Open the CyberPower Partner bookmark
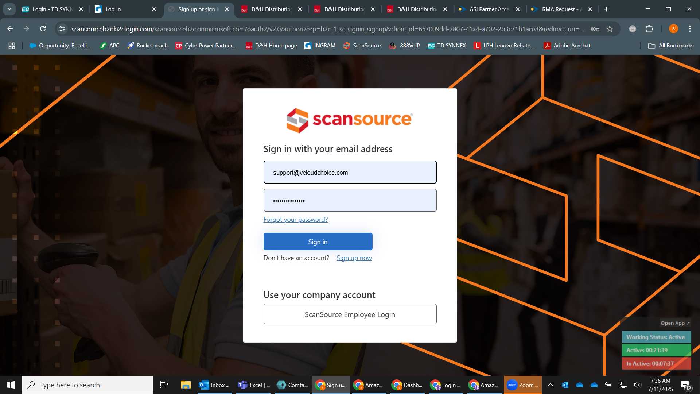Image resolution: width=700 pixels, height=394 pixels. click(x=206, y=46)
